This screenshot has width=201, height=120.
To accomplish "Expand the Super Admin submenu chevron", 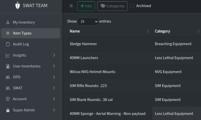I will (x=54, y=110).
